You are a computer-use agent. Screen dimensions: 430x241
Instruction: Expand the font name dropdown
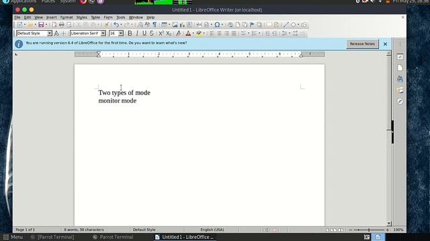[x=103, y=33]
